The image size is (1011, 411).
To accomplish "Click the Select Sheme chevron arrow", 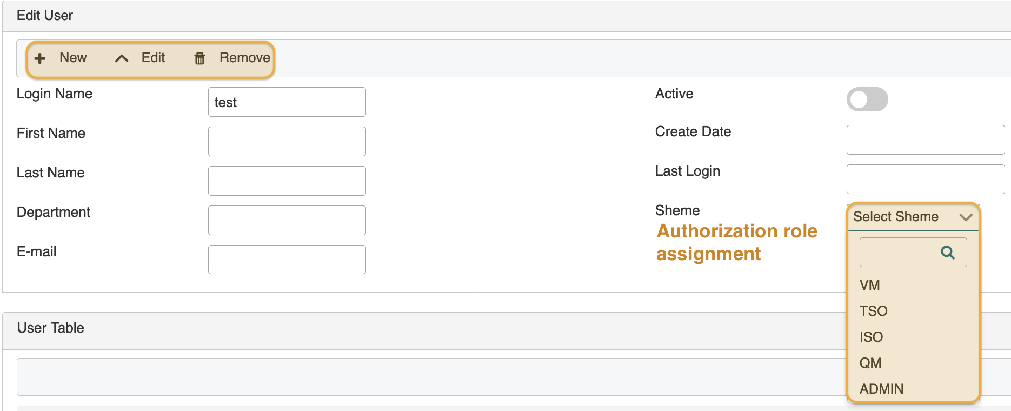I will coord(966,217).
